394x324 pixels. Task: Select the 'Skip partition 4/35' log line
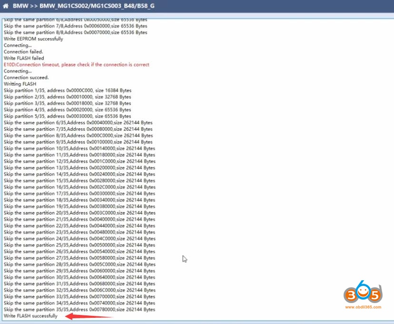(68, 110)
